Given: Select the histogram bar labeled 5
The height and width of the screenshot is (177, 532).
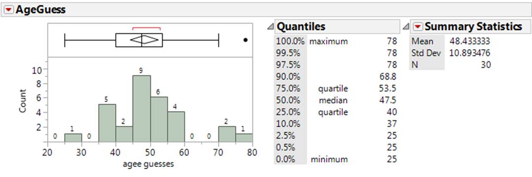Looking at the screenshot, I should pos(107,123).
